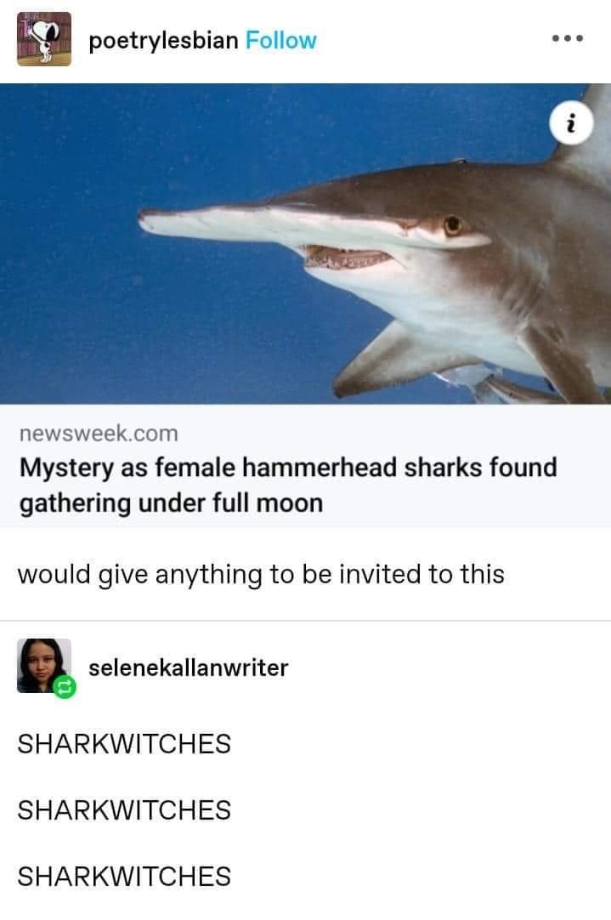Click the poetrylesbian username
This screenshot has height=920, width=611.
163,41
